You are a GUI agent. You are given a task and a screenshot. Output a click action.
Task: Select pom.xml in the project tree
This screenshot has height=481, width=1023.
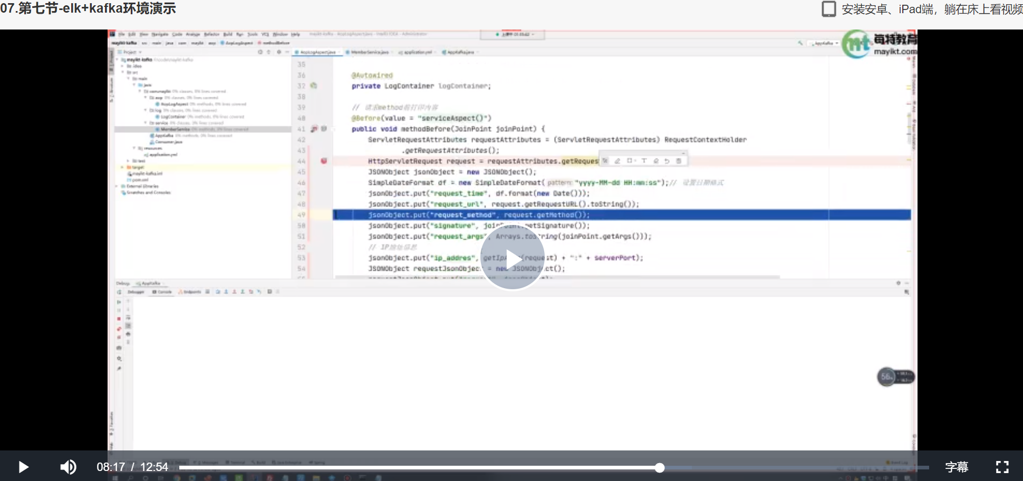[x=138, y=180]
